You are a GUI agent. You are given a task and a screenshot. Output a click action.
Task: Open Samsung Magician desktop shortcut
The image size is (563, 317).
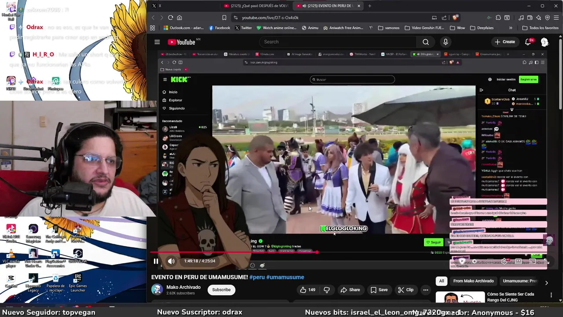click(x=33, y=234)
